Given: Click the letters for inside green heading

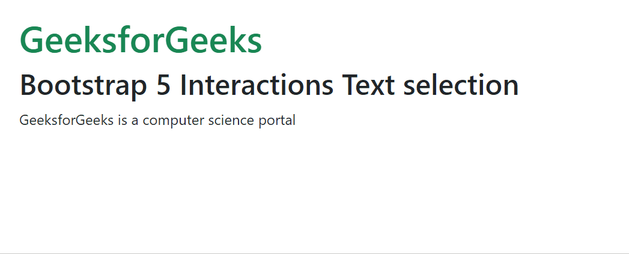Looking at the screenshot, I should (x=139, y=39).
